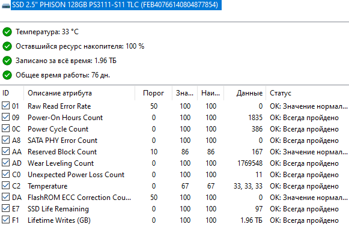The image size is (349, 227).
Task: Select the Wear Leveling Count attribute name
Action: [x=61, y=163]
